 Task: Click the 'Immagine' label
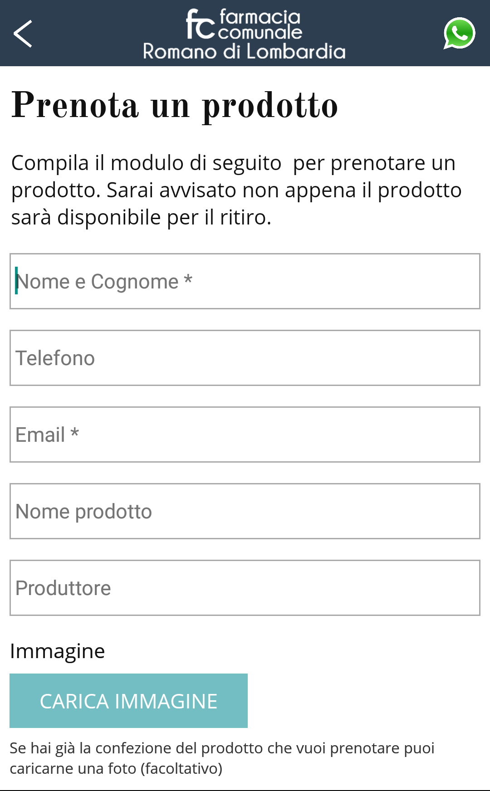58,651
